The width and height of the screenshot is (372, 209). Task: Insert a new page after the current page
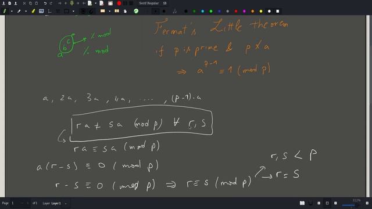pyautogui.click(x=90, y=3)
